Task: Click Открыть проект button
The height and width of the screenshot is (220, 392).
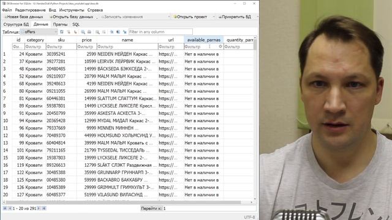Action: (190, 16)
